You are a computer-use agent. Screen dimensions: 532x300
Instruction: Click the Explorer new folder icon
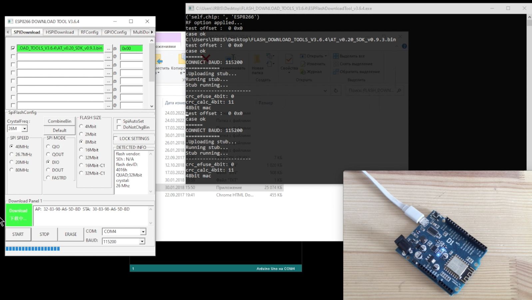click(x=257, y=59)
